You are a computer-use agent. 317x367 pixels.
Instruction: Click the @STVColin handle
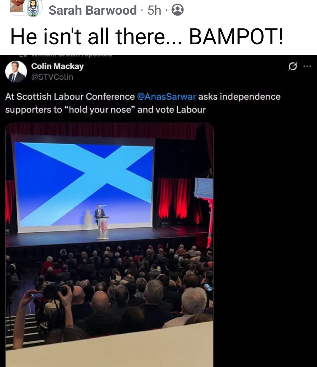point(52,77)
